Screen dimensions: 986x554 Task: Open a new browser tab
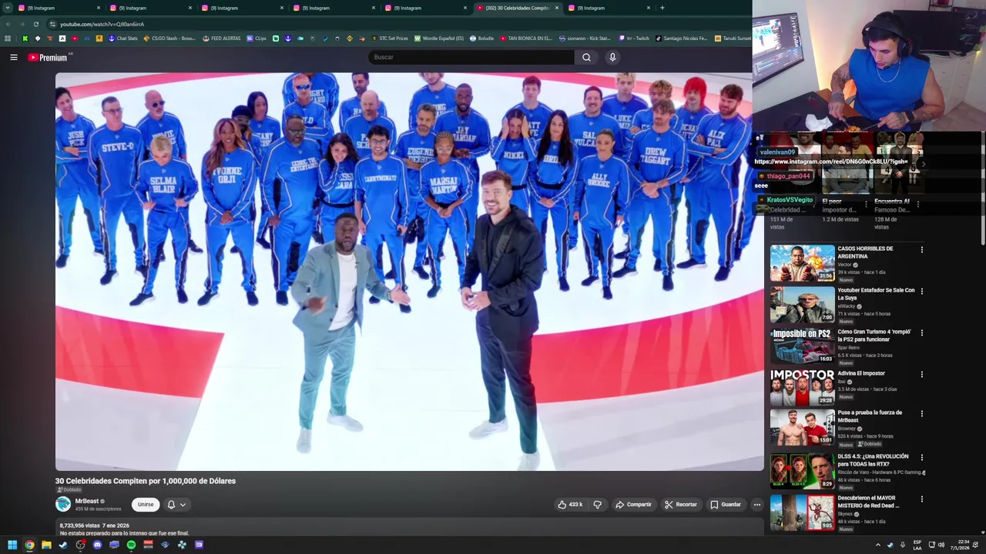click(x=662, y=8)
